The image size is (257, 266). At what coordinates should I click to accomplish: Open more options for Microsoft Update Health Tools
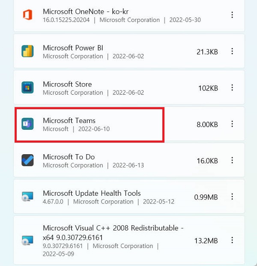coord(232,197)
